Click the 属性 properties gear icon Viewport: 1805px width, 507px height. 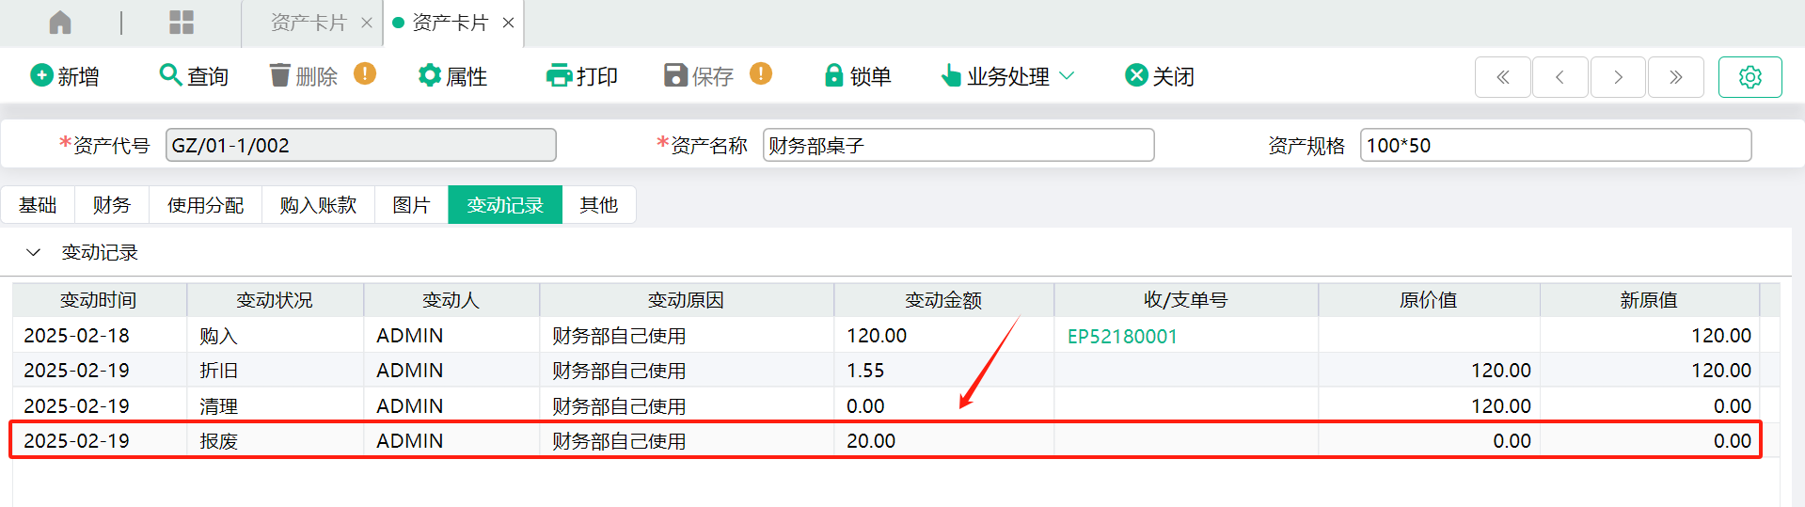coord(430,75)
